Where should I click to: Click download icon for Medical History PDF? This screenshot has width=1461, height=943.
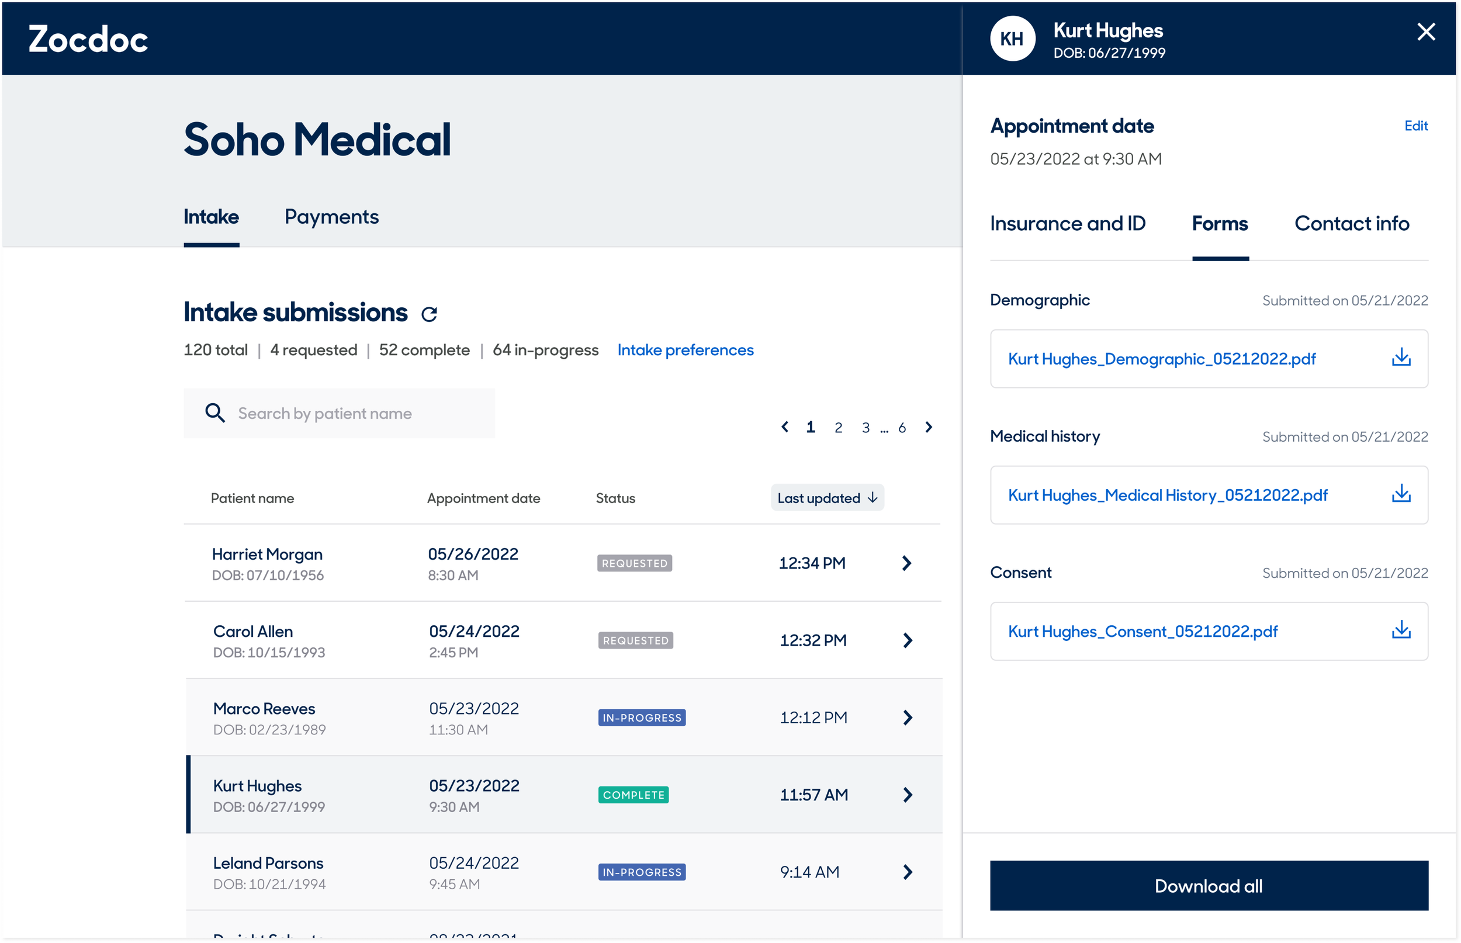[1400, 494]
